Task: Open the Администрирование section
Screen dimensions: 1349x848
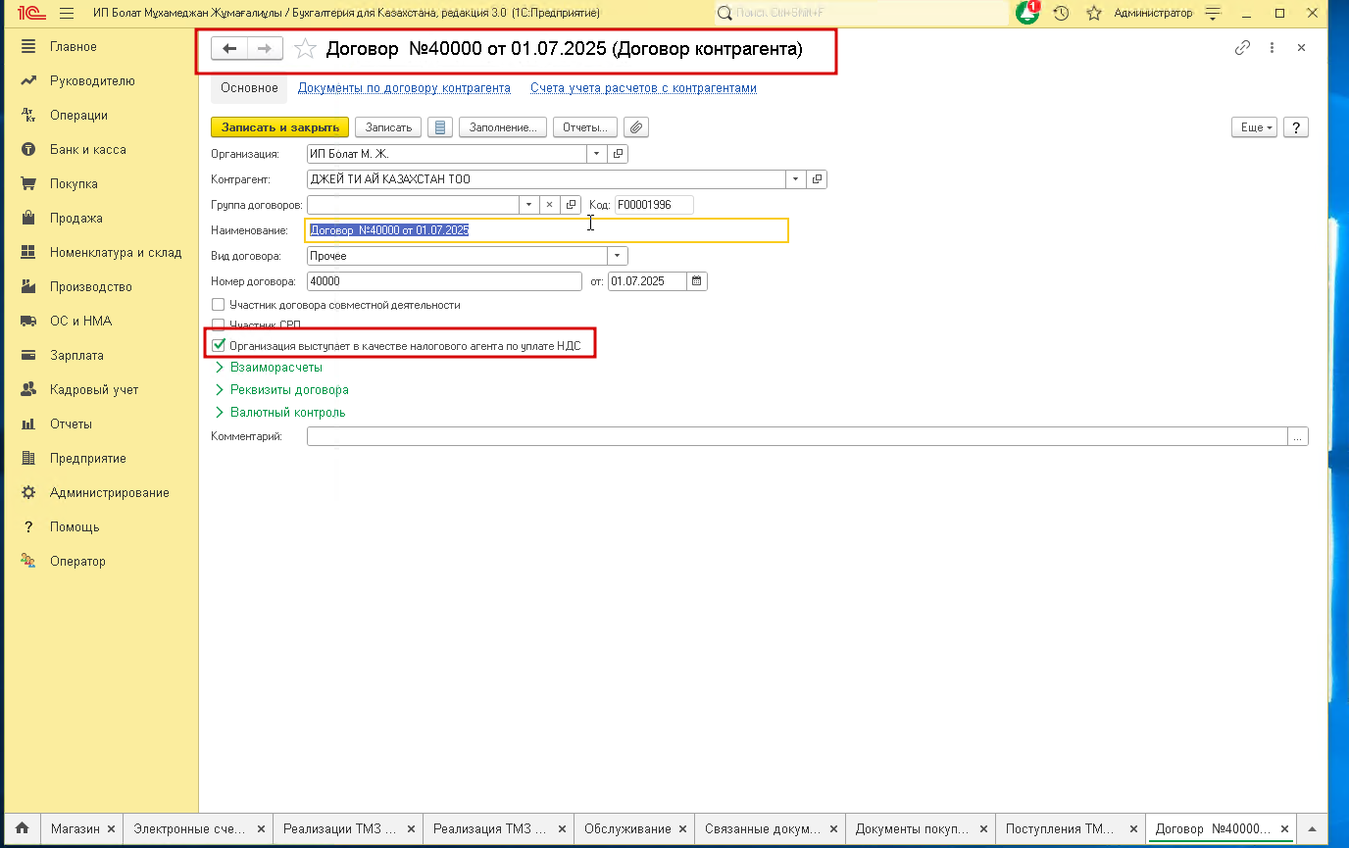Action: pos(110,493)
